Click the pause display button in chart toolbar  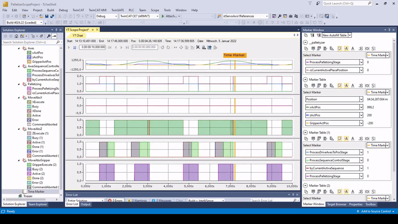pyautogui.click(x=75, y=47)
